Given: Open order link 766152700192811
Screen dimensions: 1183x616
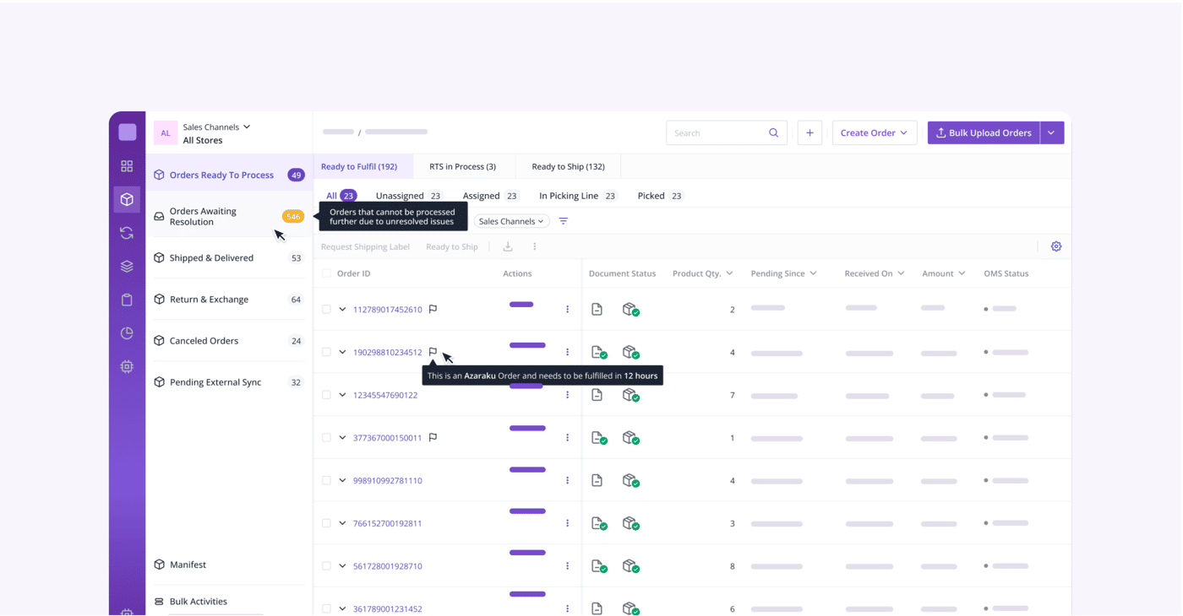Looking at the screenshot, I should tap(387, 523).
